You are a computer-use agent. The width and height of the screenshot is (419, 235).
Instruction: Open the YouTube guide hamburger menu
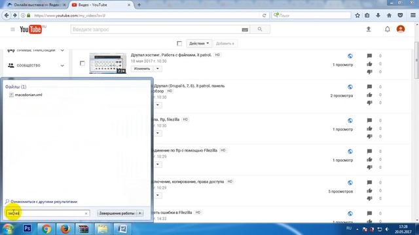(x=12, y=29)
